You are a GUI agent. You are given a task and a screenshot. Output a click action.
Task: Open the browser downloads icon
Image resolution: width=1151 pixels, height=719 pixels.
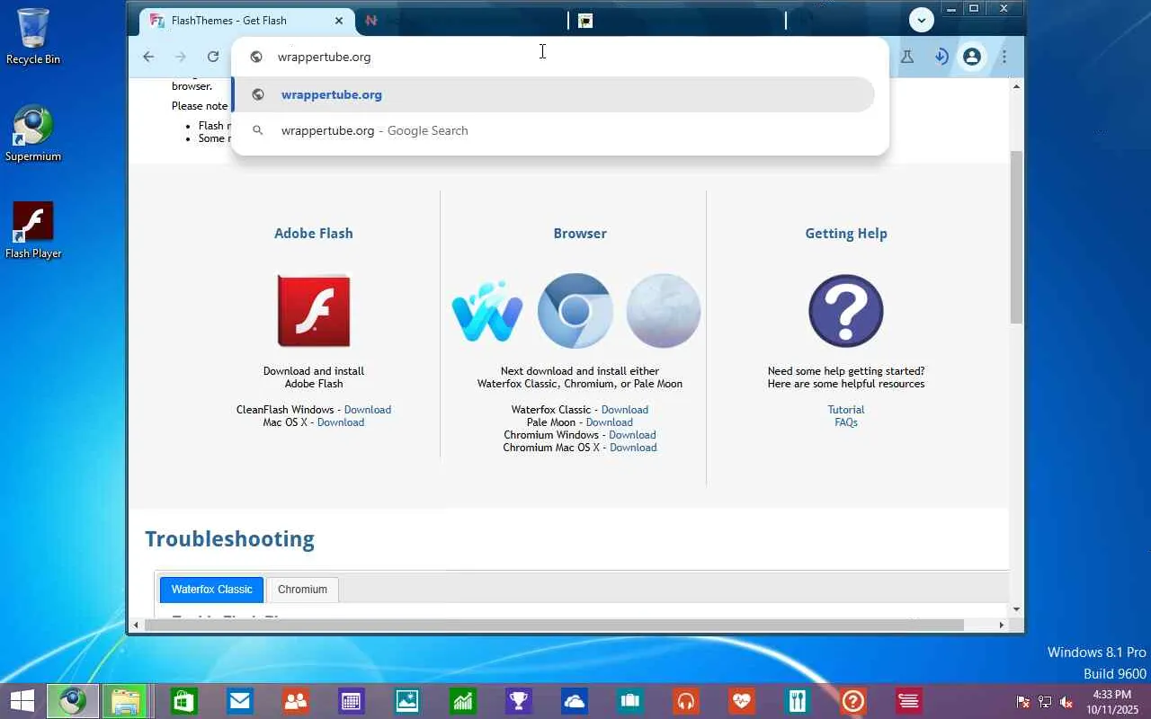(941, 57)
